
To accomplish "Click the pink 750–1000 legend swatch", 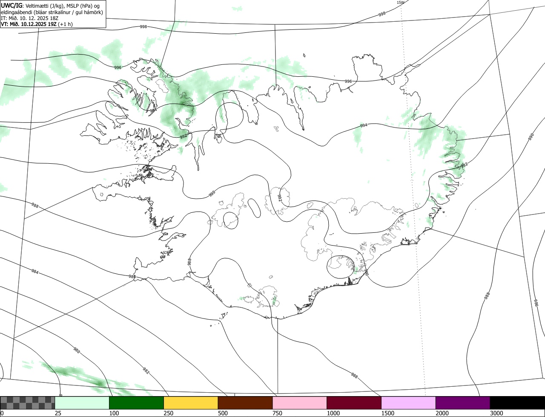I will (x=300, y=403).
